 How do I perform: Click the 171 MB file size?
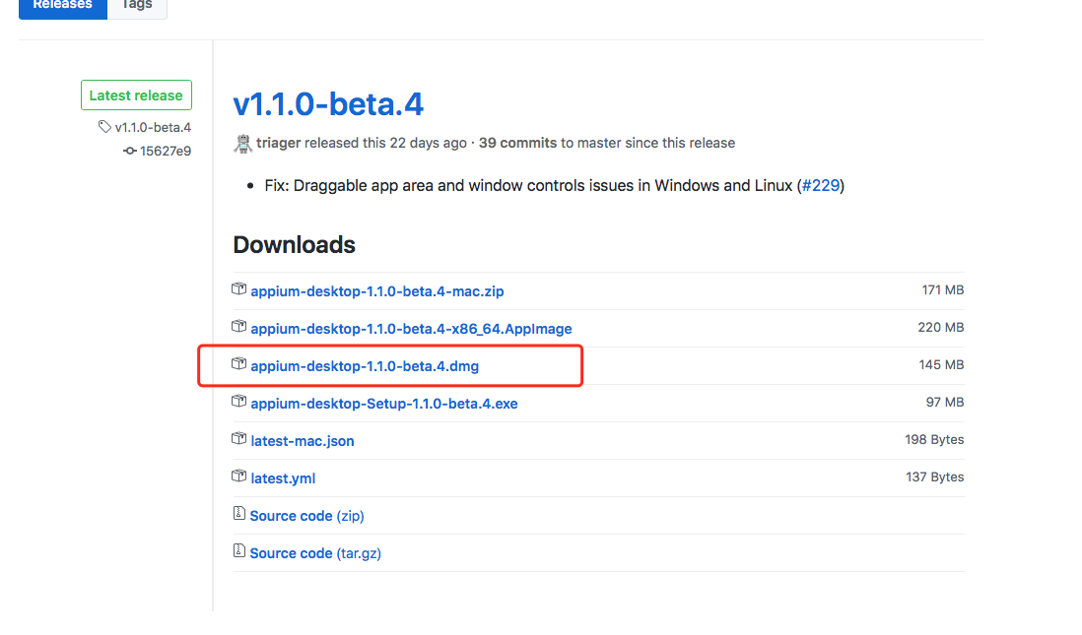click(943, 290)
